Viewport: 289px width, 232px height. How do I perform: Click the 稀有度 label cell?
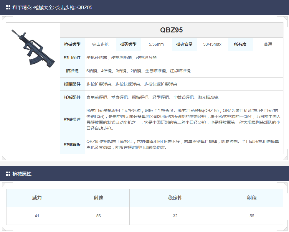pyautogui.click(x=240, y=44)
